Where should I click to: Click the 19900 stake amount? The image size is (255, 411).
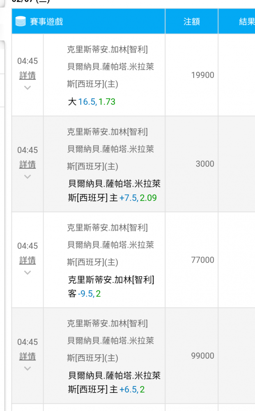[202, 75]
